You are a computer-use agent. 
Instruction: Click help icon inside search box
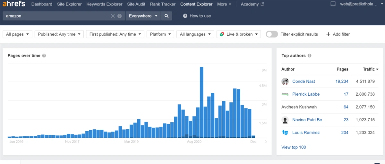[x=119, y=16]
